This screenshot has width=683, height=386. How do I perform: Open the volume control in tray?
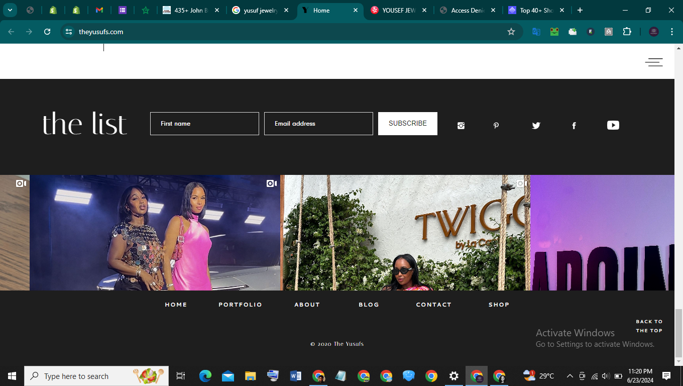[606, 376]
